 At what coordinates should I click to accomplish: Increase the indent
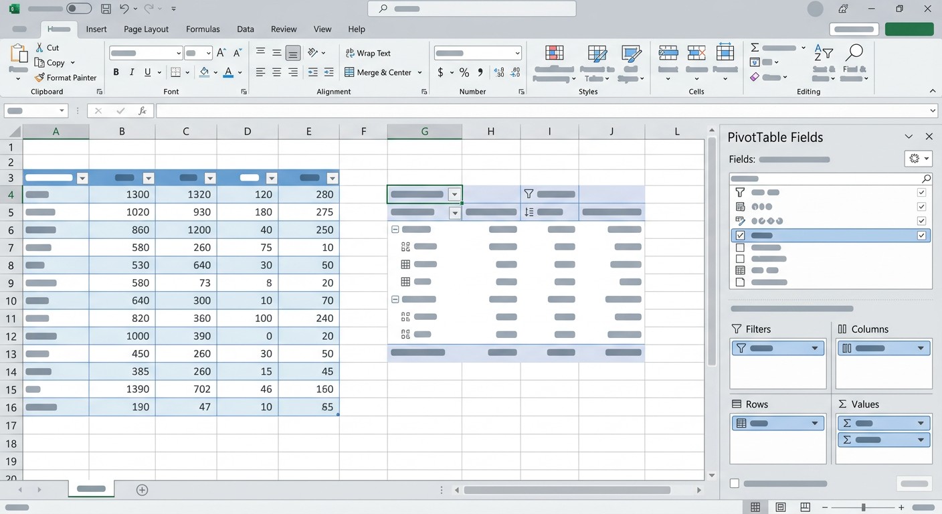point(328,72)
